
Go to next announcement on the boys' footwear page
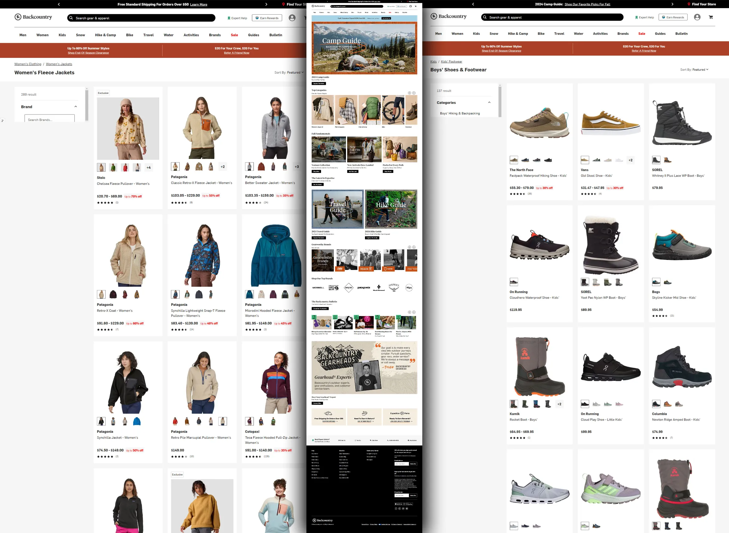[x=672, y=4]
